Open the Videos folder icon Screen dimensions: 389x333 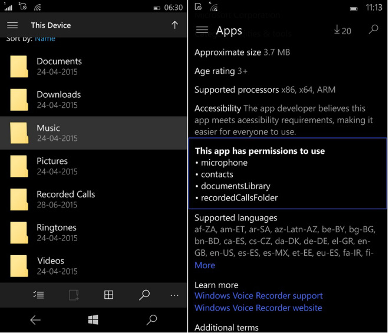point(19,266)
